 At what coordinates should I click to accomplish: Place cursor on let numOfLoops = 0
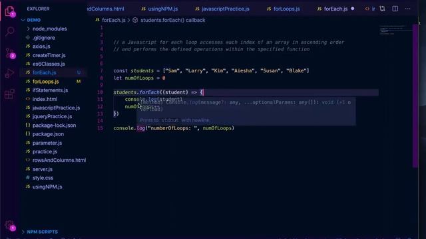tap(139, 78)
